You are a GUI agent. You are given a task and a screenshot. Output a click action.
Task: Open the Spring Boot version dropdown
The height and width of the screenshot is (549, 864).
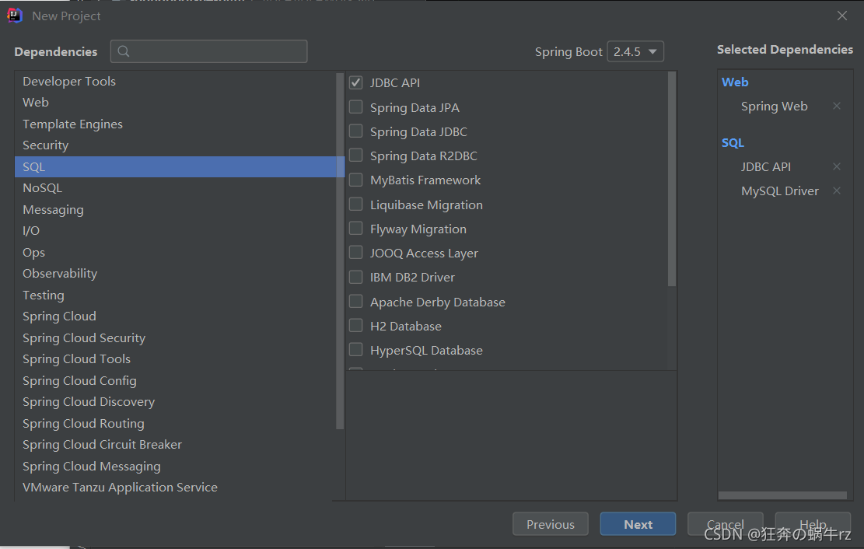635,51
